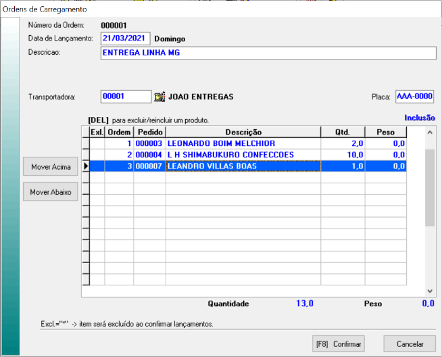Focus the Data de Lançamento date field

tap(125, 39)
